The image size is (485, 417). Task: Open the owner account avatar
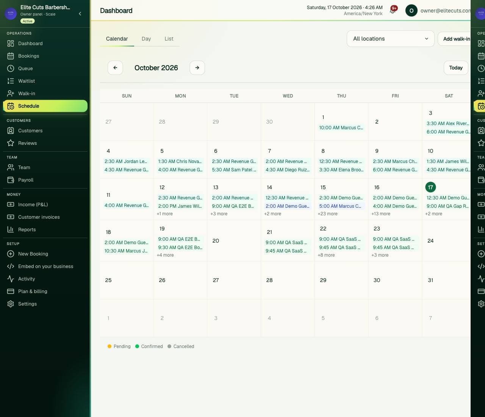[x=411, y=11]
